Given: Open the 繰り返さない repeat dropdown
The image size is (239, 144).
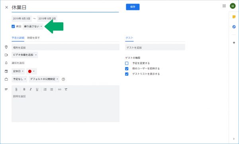Looking at the screenshot, I should pyautogui.click(x=33, y=26).
